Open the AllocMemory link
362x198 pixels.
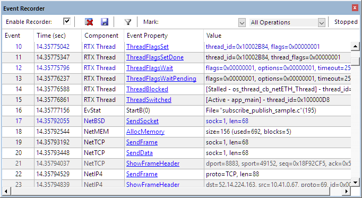[x=145, y=132]
